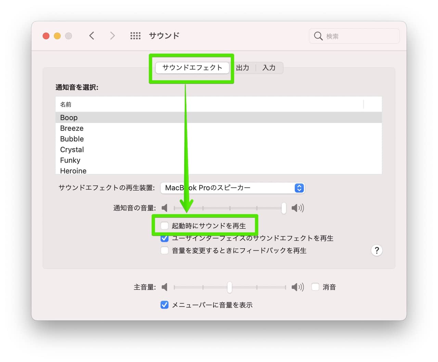Show all preferences grid icon

136,36
